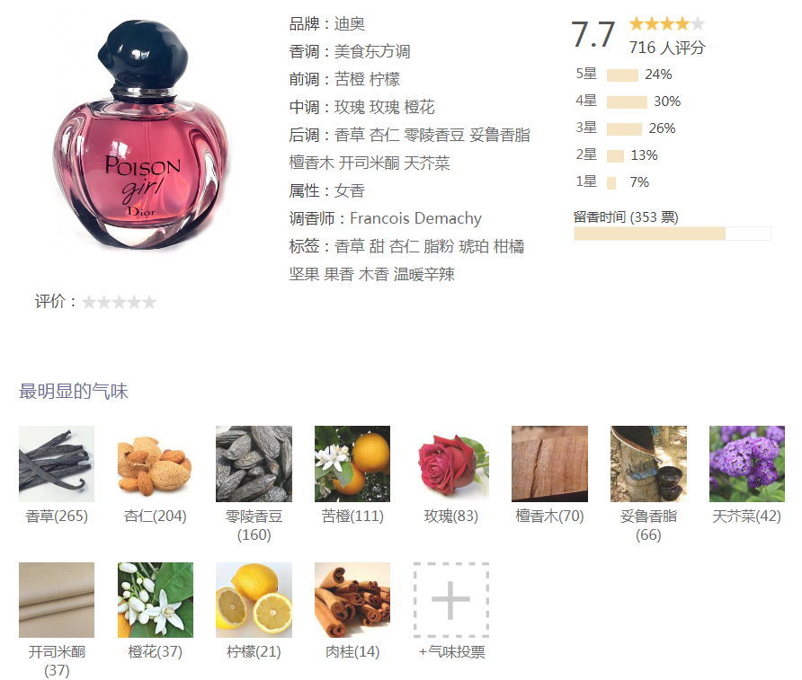This screenshot has width=802, height=680.
Task: Rate with the first gray star
Action: tap(89, 303)
